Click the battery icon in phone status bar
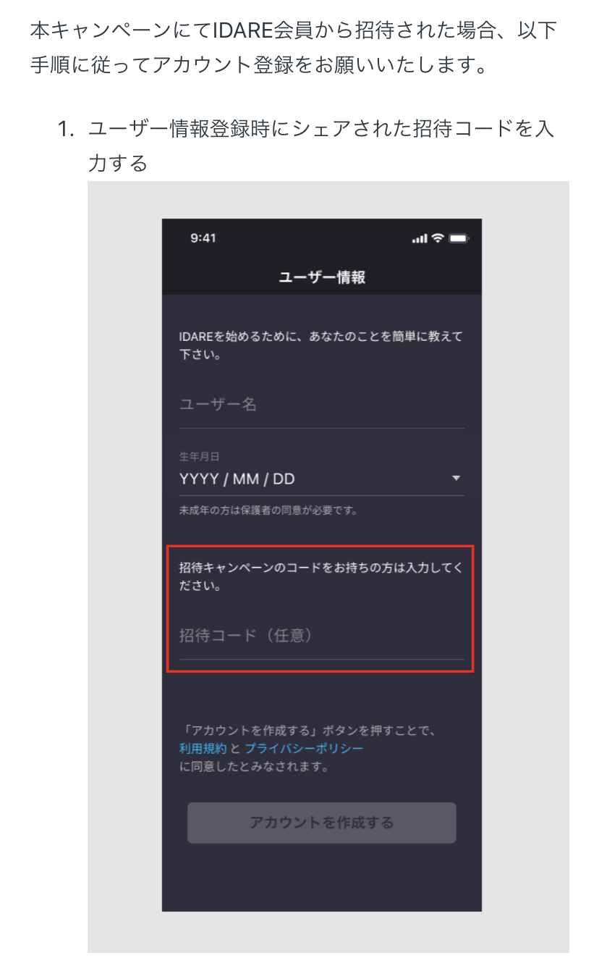 tap(459, 238)
